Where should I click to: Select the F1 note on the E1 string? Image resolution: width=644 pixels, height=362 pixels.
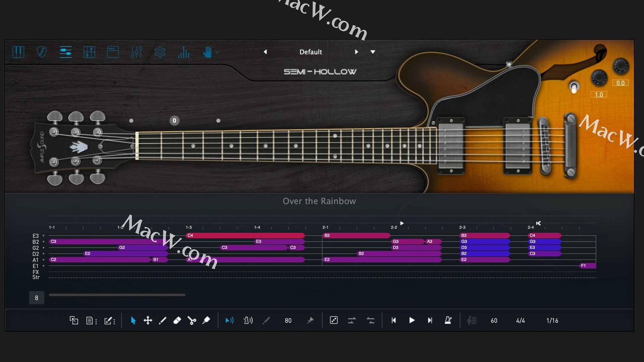click(588, 266)
